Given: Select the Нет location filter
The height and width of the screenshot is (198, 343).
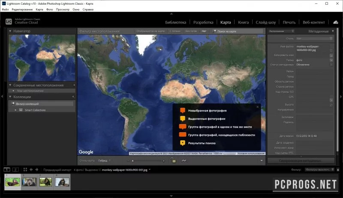Looking at the screenshot, I should [x=204, y=31].
